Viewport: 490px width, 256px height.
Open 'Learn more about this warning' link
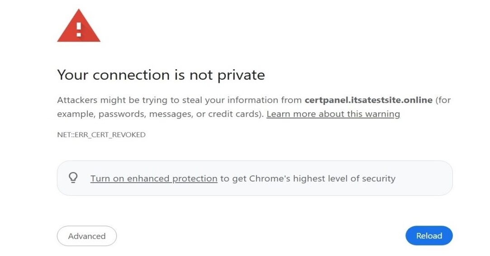pyautogui.click(x=333, y=114)
